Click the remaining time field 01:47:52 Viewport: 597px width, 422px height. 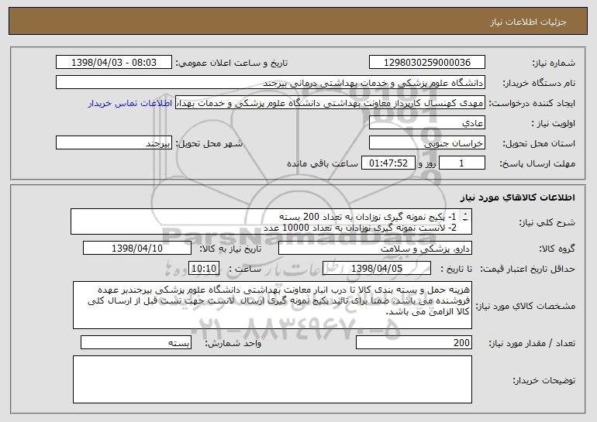coord(388,163)
